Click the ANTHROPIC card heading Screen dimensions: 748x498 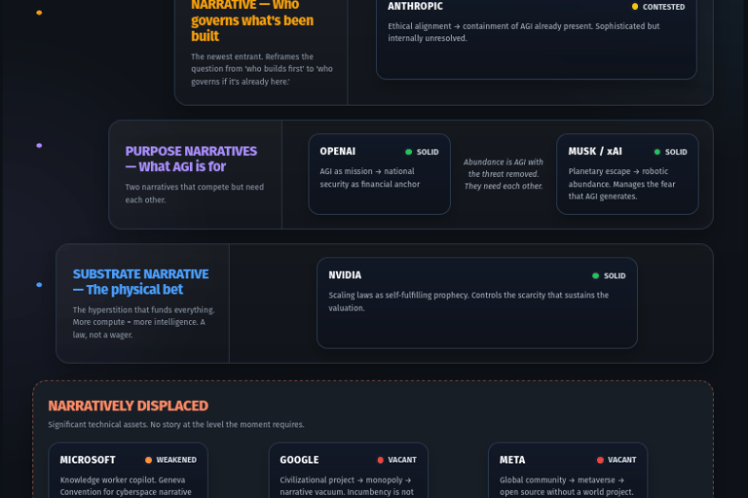point(415,6)
